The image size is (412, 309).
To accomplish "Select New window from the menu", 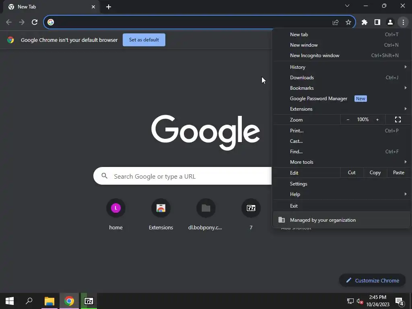I will [x=342, y=45].
